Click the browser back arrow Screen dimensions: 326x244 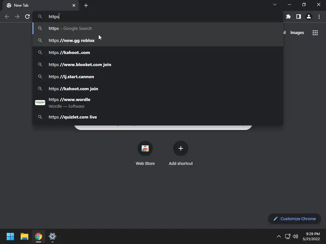(x=7, y=17)
